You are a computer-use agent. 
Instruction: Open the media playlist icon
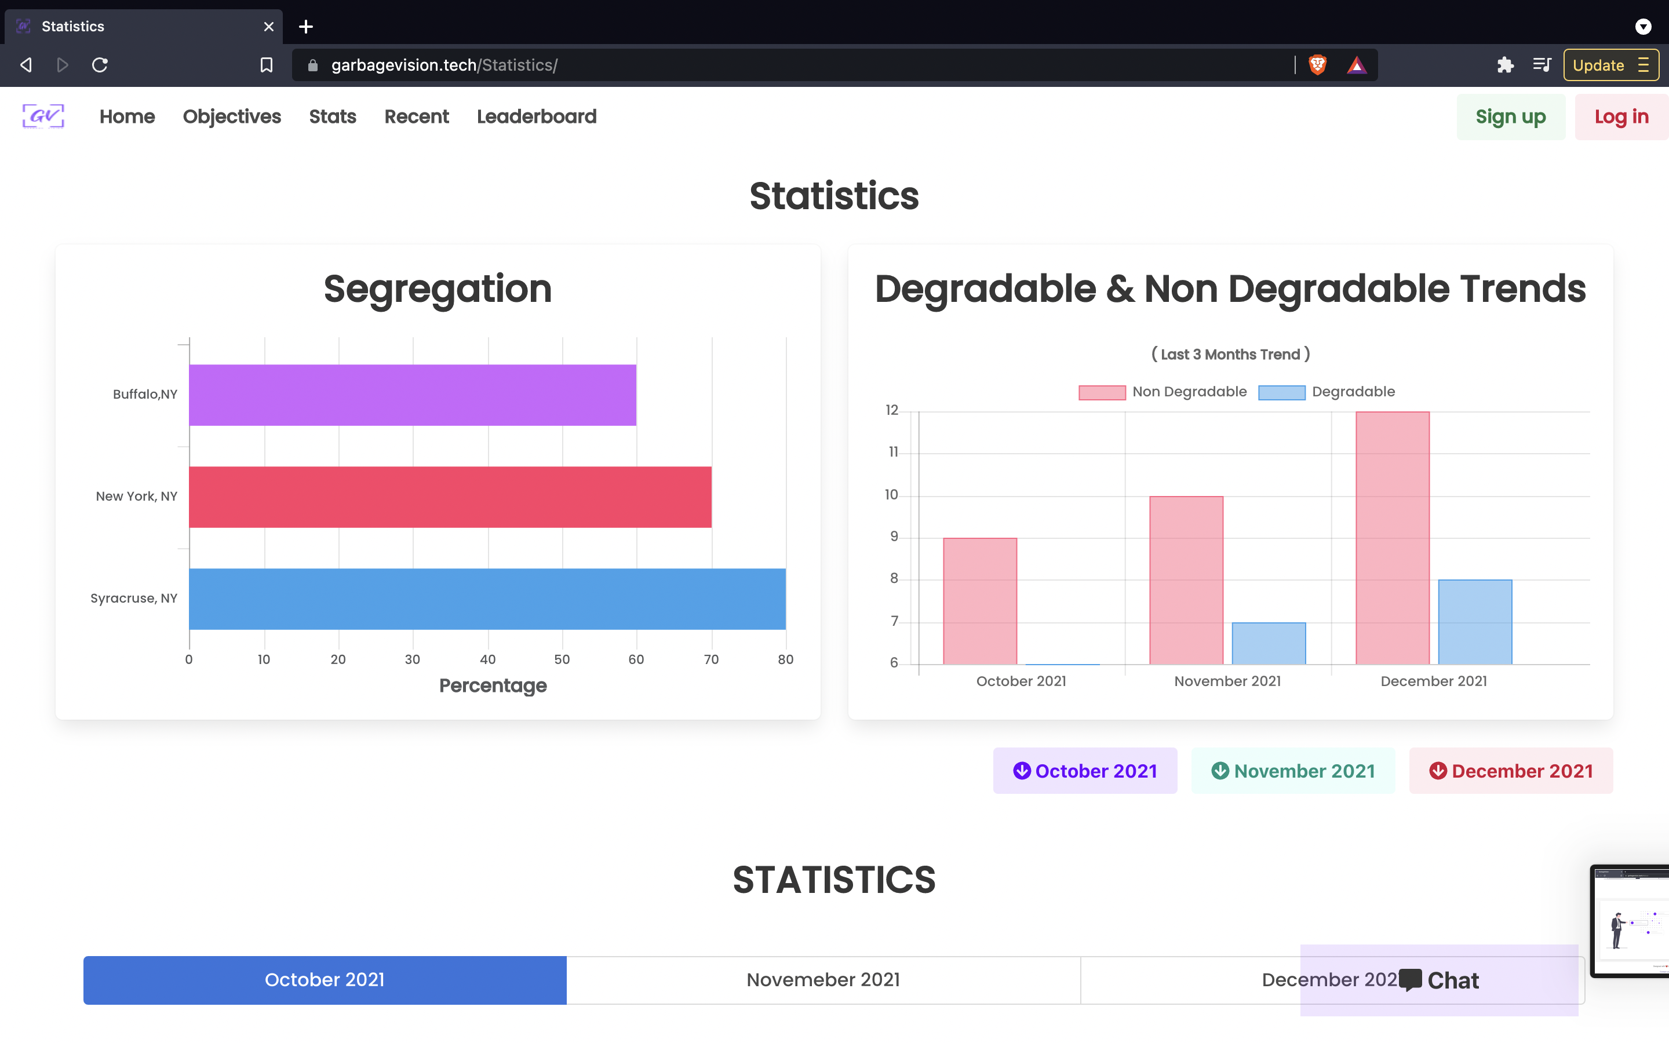(1542, 65)
